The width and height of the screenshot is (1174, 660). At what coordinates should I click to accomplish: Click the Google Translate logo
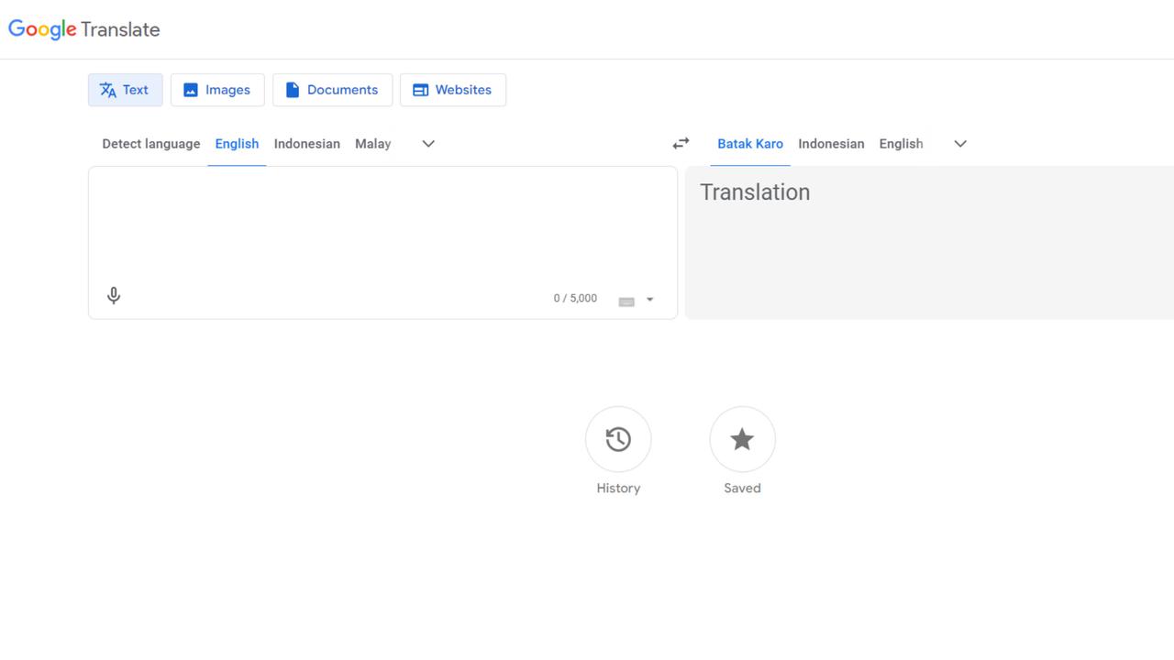83,29
